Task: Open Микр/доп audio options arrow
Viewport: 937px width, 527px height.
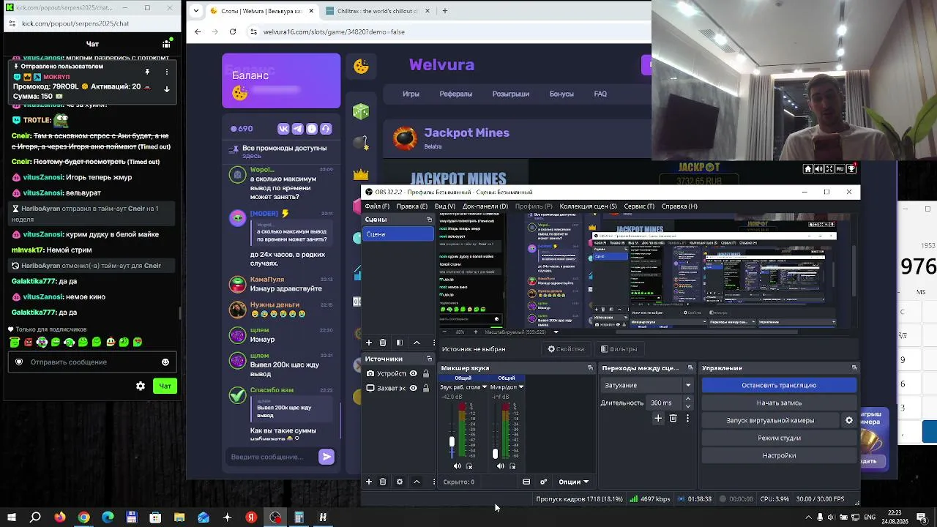Action: coord(520,386)
